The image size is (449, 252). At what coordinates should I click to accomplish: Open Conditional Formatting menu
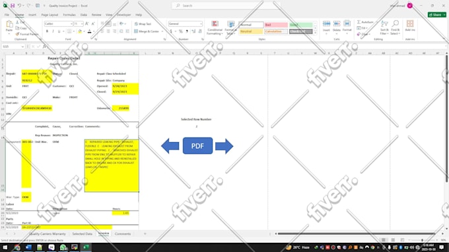click(215, 28)
